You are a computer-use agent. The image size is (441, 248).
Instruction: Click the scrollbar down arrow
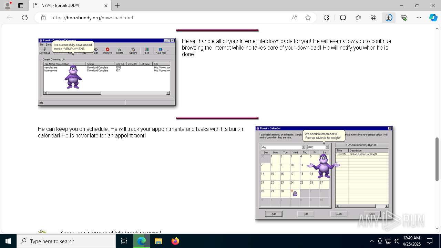pos(437,228)
